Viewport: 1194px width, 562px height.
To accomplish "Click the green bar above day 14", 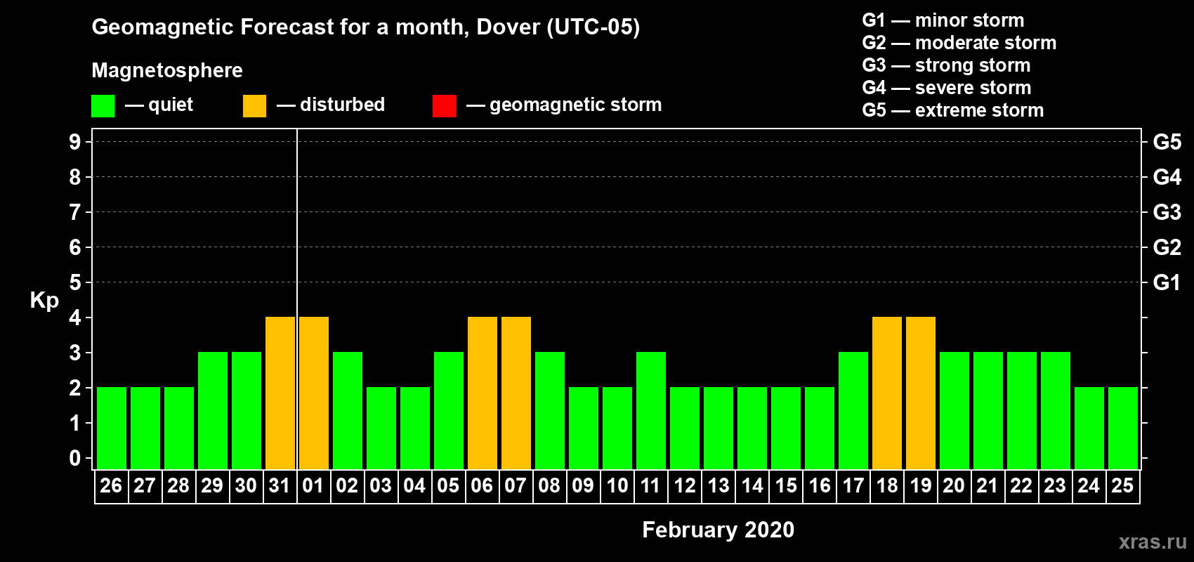I will pyautogui.click(x=752, y=428).
